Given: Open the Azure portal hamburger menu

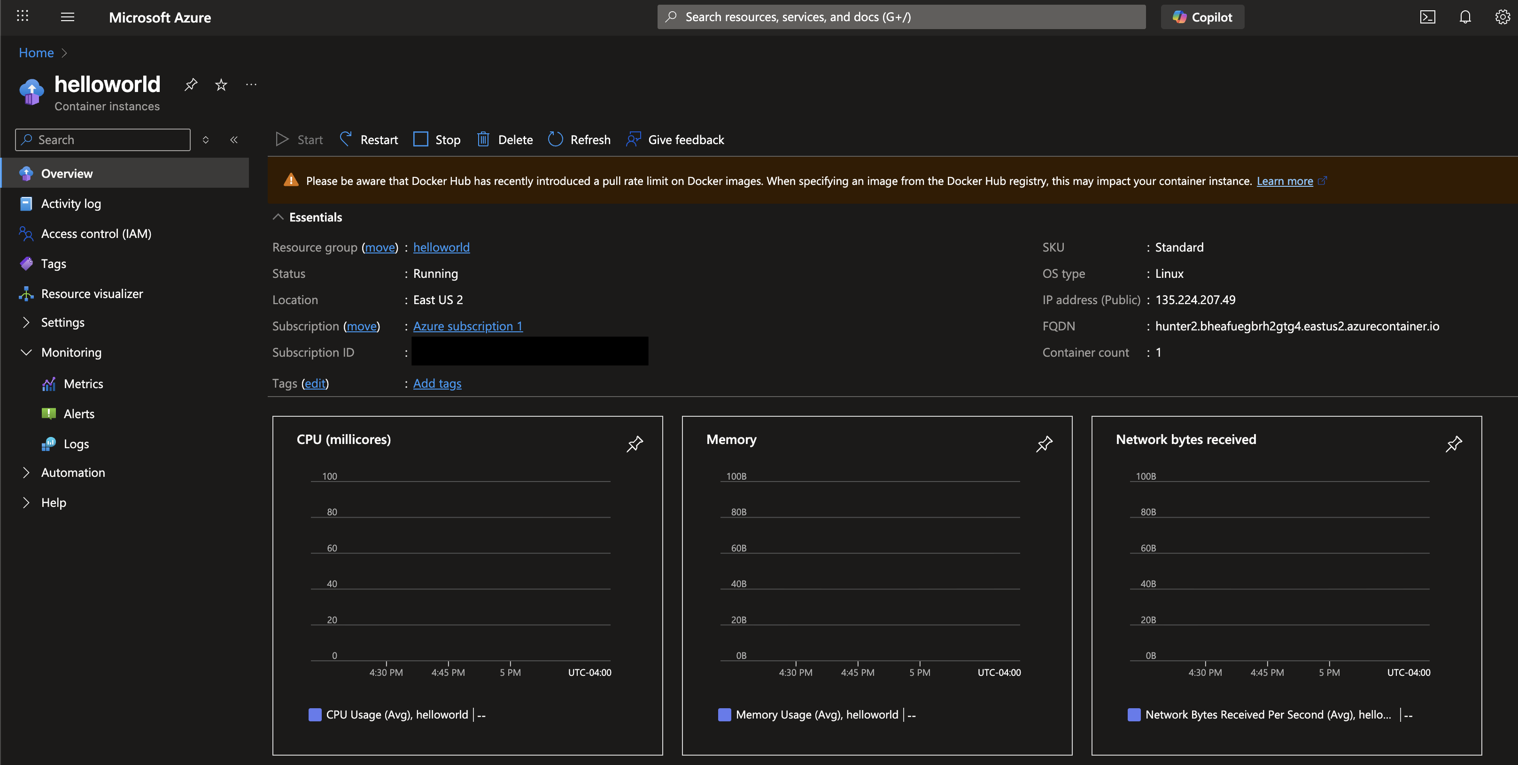Looking at the screenshot, I should click(x=68, y=17).
